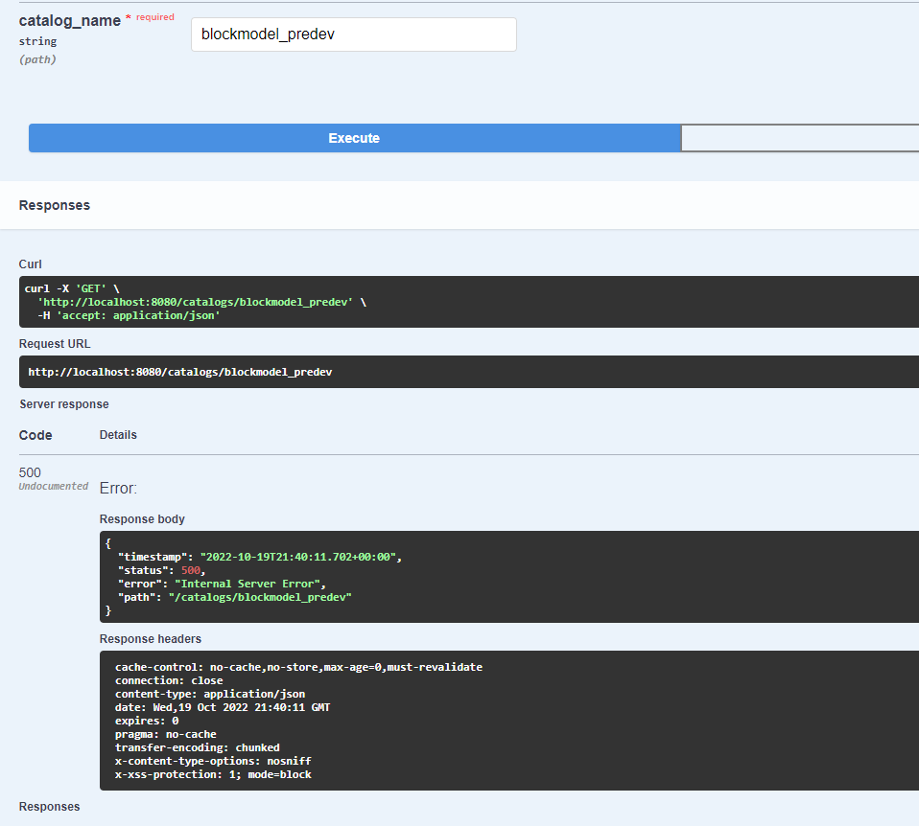Click the x-xss-protection header line

(213, 774)
